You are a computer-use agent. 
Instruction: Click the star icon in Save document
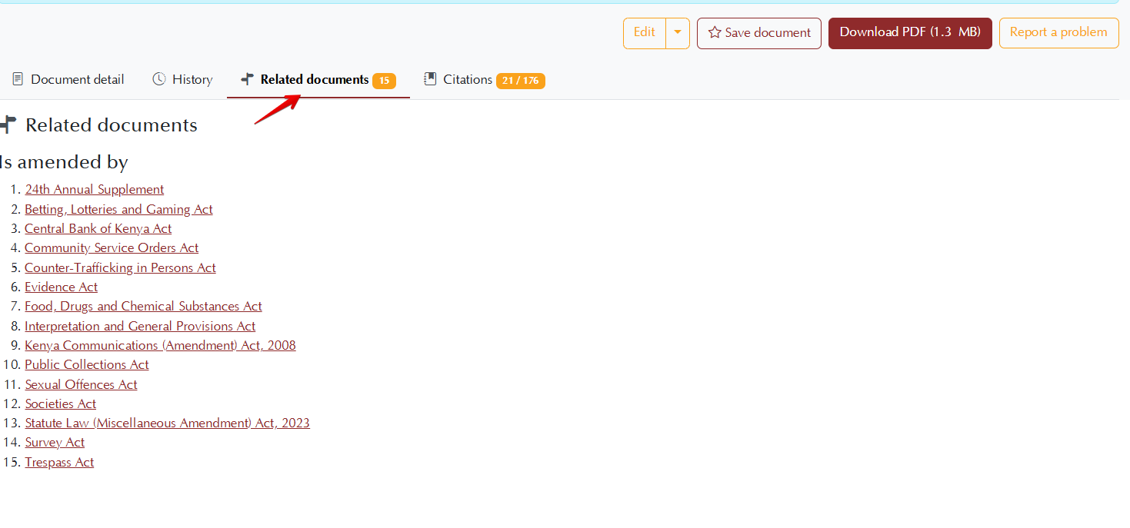(x=715, y=33)
